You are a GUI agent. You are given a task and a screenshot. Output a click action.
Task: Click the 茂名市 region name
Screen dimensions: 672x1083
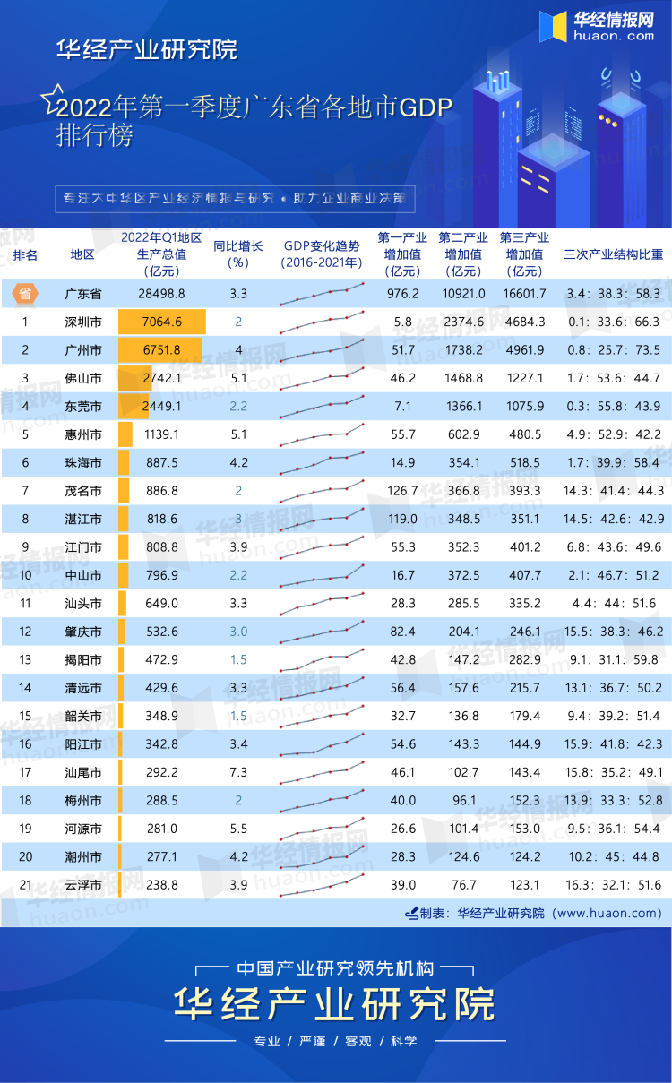click(83, 491)
